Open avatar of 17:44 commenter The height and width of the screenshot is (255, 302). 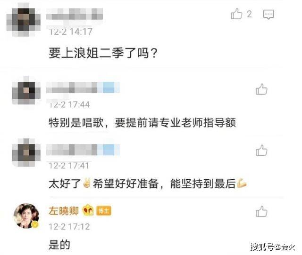pyautogui.click(x=26, y=90)
